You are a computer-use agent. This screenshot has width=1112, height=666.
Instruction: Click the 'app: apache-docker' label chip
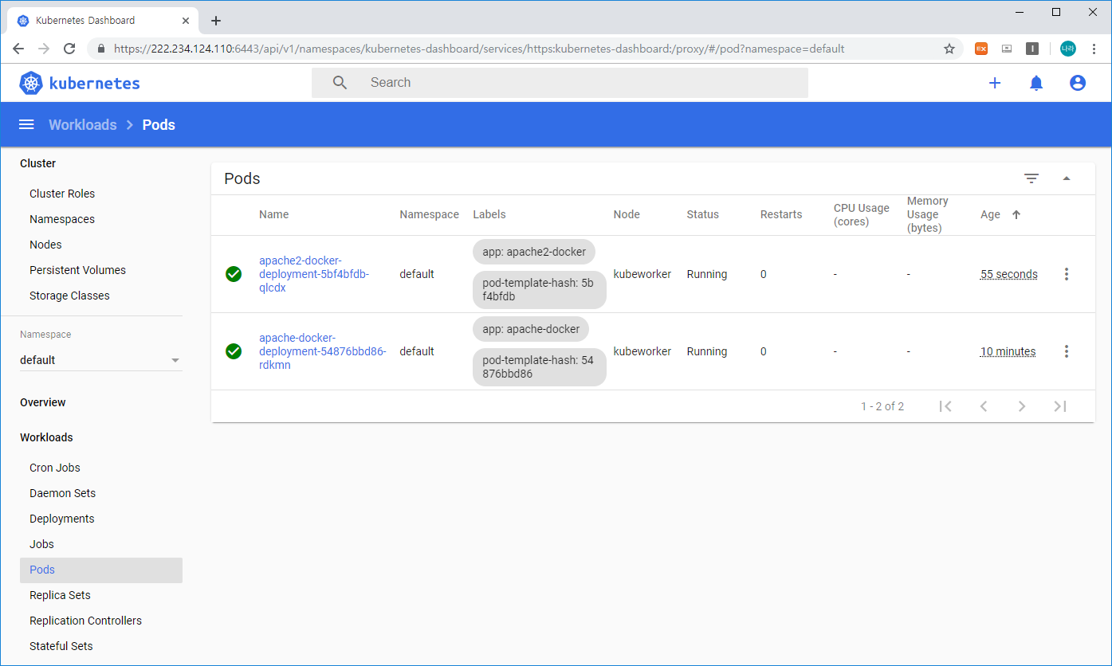point(531,329)
